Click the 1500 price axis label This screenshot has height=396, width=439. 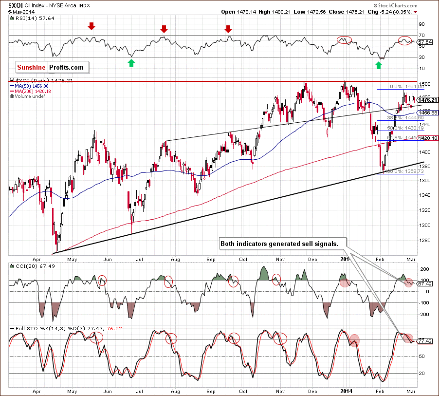[x=425, y=84]
